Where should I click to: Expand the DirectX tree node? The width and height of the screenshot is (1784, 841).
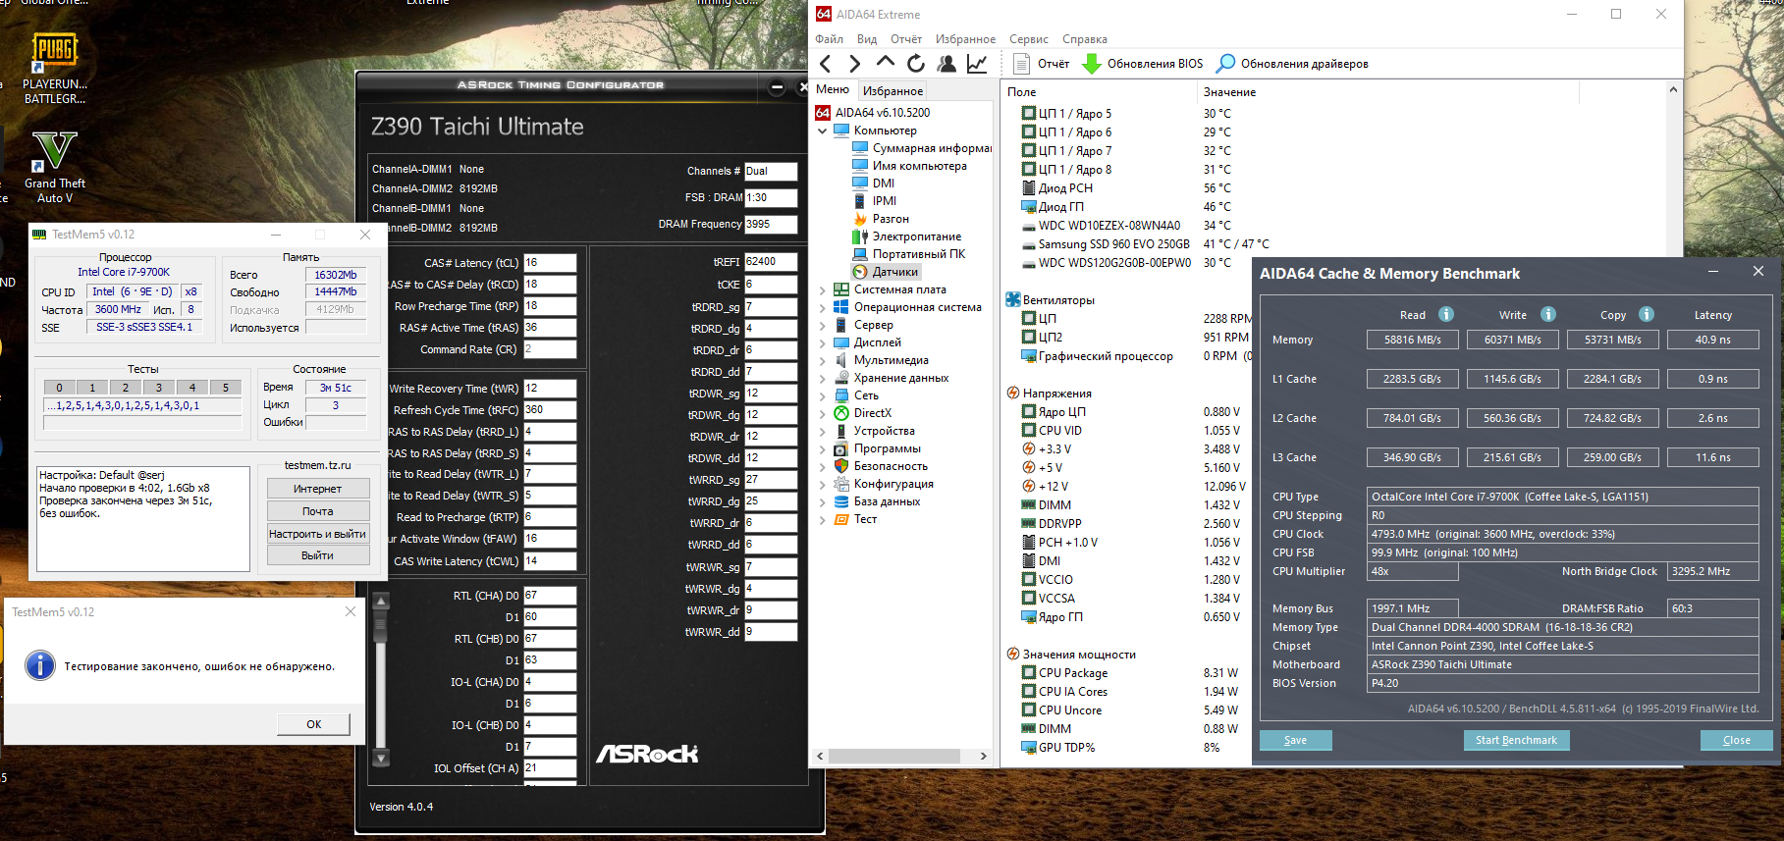(823, 413)
